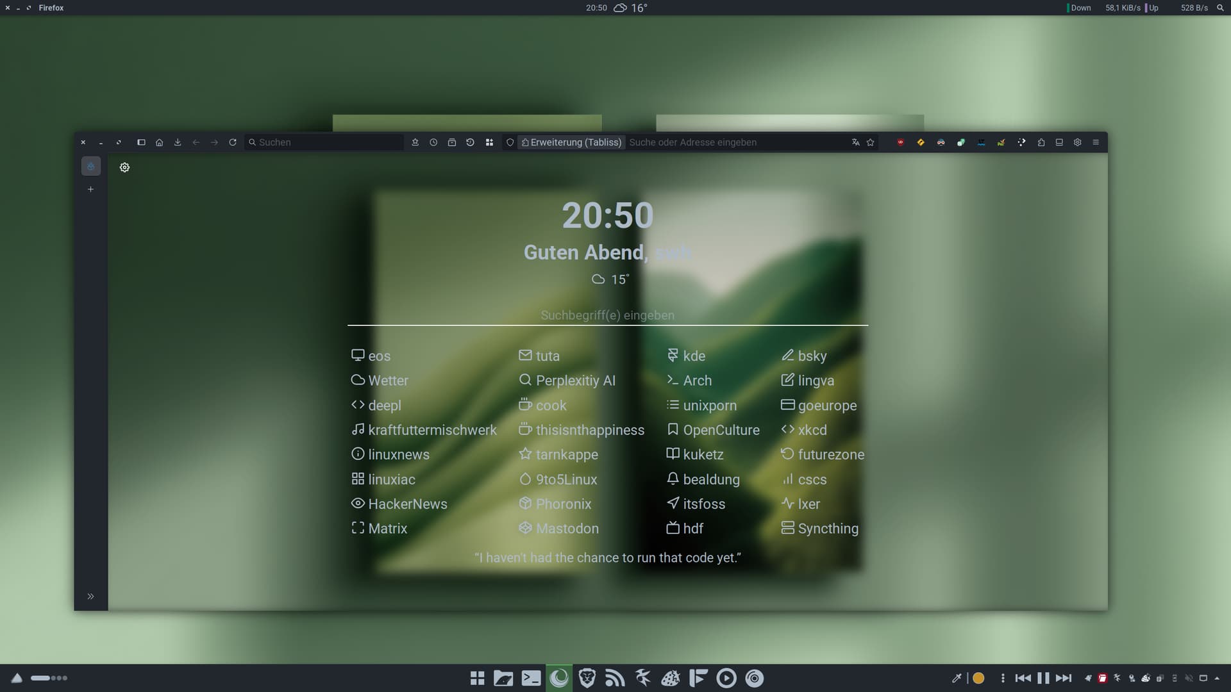
Task: Bookmark page with the star icon
Action: click(x=871, y=142)
